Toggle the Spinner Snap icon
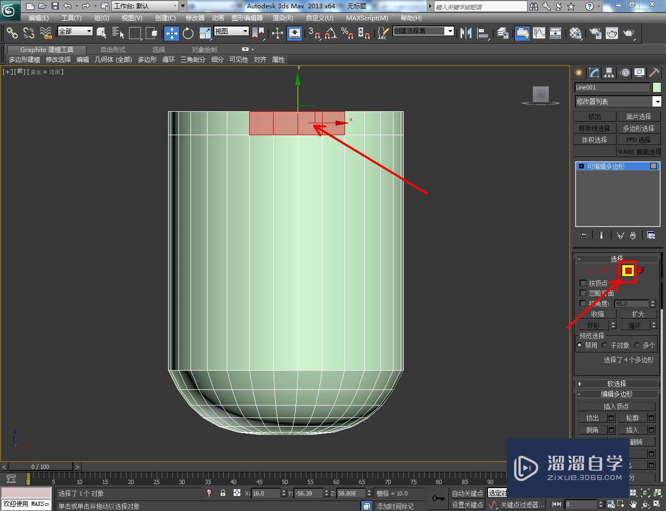The height and width of the screenshot is (511, 666). (364, 33)
